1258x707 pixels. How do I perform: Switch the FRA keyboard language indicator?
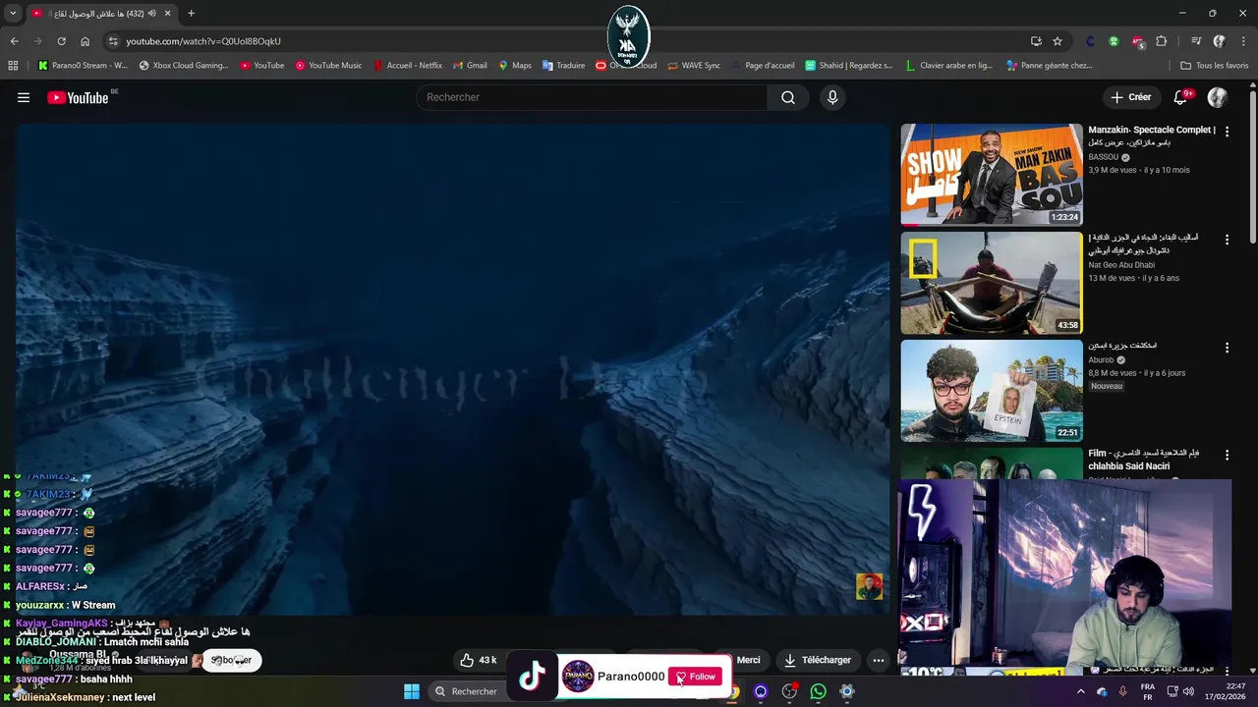[1148, 691]
